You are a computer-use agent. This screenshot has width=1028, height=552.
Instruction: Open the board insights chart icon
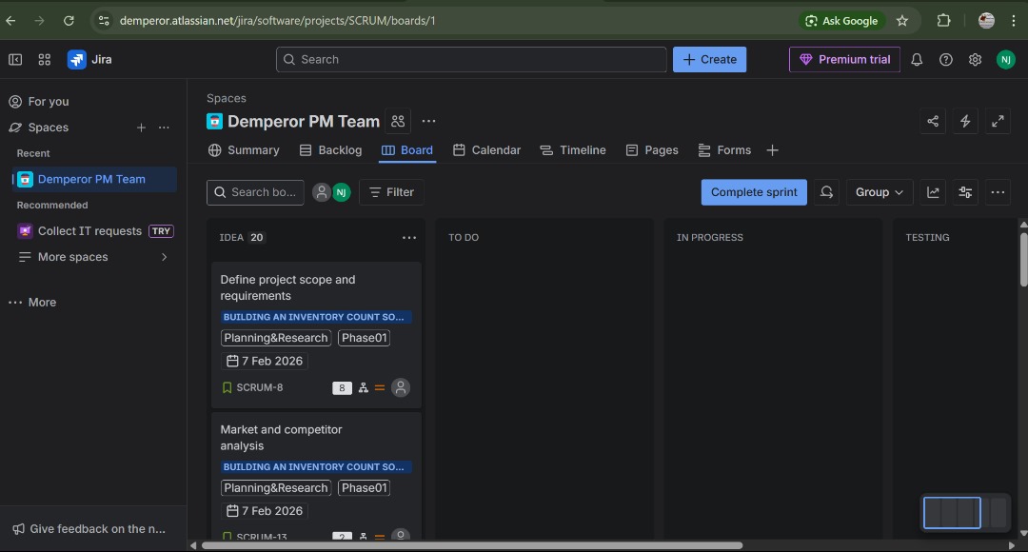933,191
